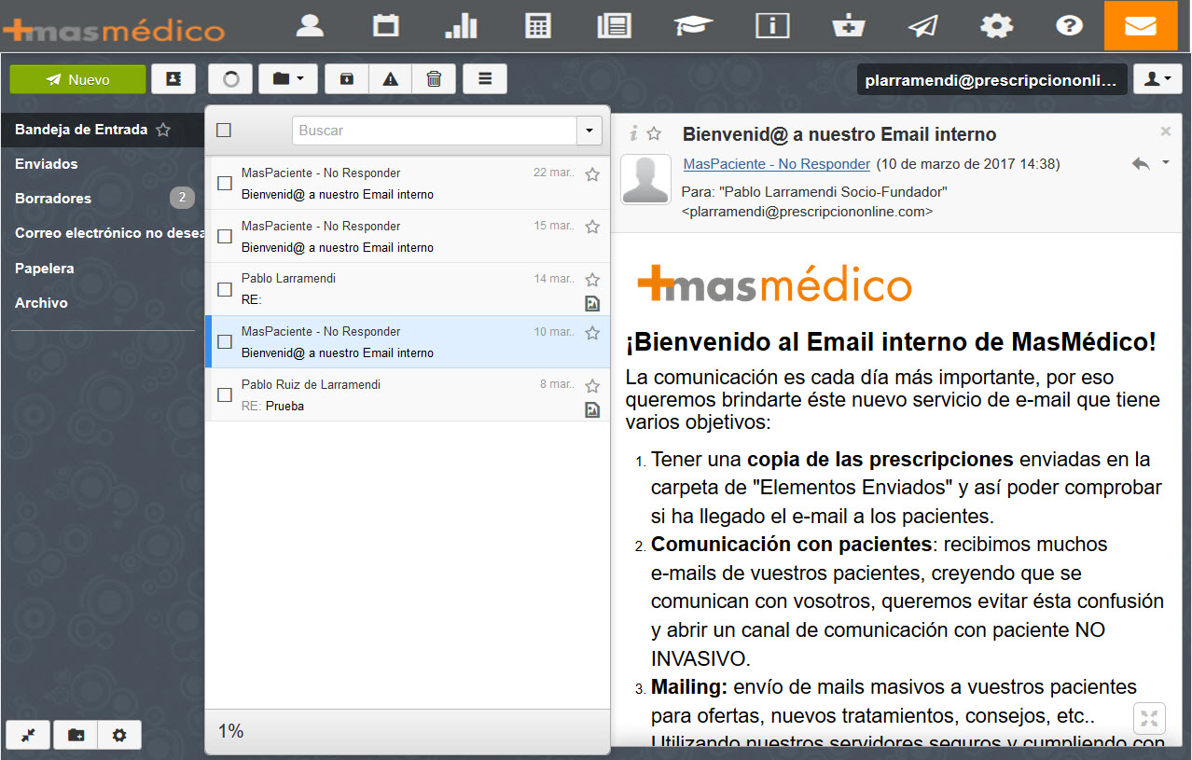Refresh the mail list with reload icon
This screenshot has height=760, width=1192.
(230, 79)
